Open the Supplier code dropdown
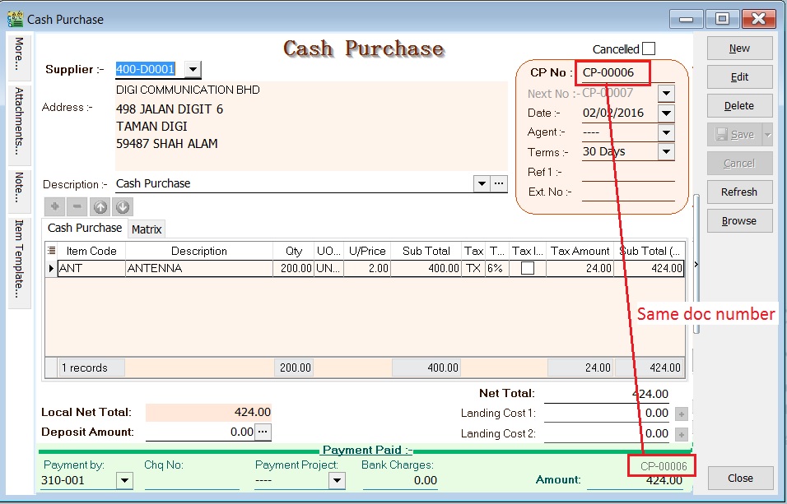 [191, 70]
